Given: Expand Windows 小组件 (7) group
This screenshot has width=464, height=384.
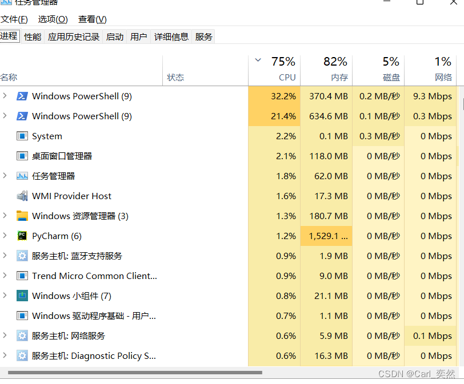Looking at the screenshot, I should click(5, 296).
